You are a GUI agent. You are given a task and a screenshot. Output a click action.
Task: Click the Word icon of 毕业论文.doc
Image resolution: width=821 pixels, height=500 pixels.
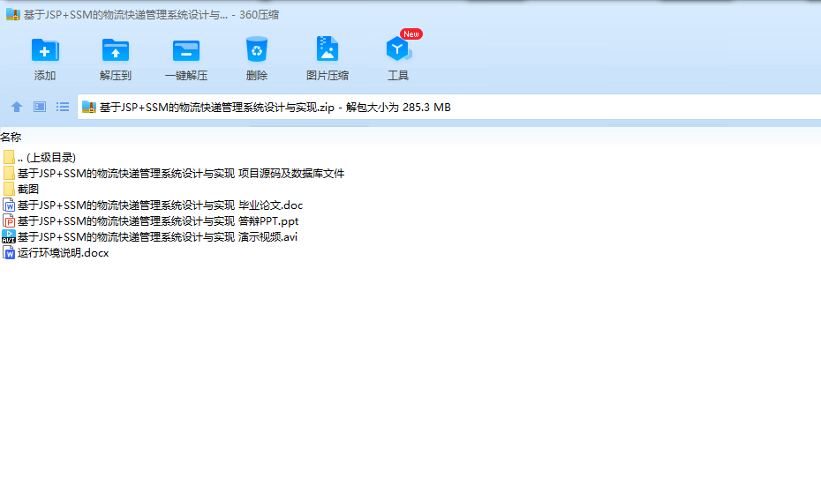pyautogui.click(x=9, y=205)
